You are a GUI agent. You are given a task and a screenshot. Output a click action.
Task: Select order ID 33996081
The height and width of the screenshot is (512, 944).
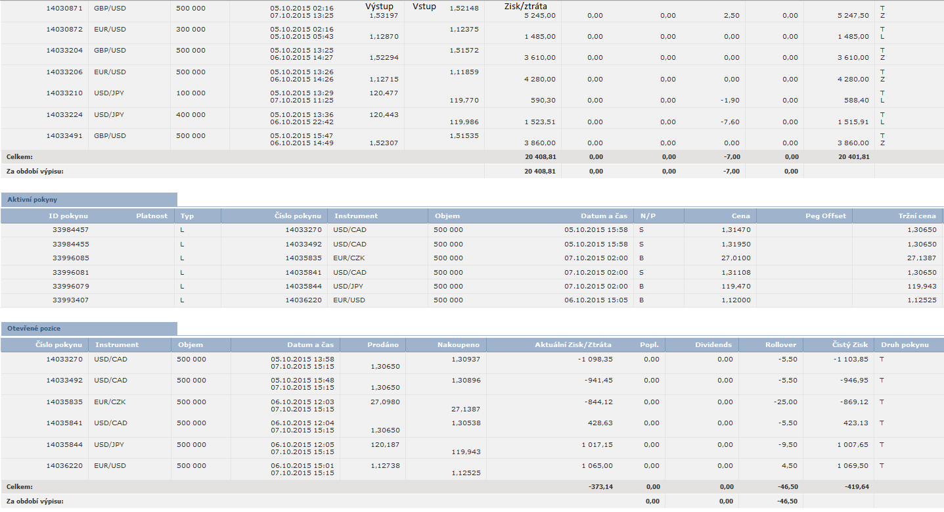(x=70, y=272)
